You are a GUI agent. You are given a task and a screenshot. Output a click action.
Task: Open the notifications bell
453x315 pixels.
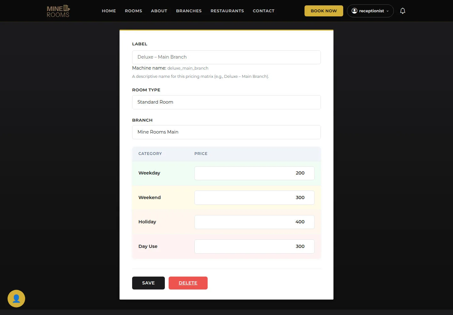[x=403, y=11]
